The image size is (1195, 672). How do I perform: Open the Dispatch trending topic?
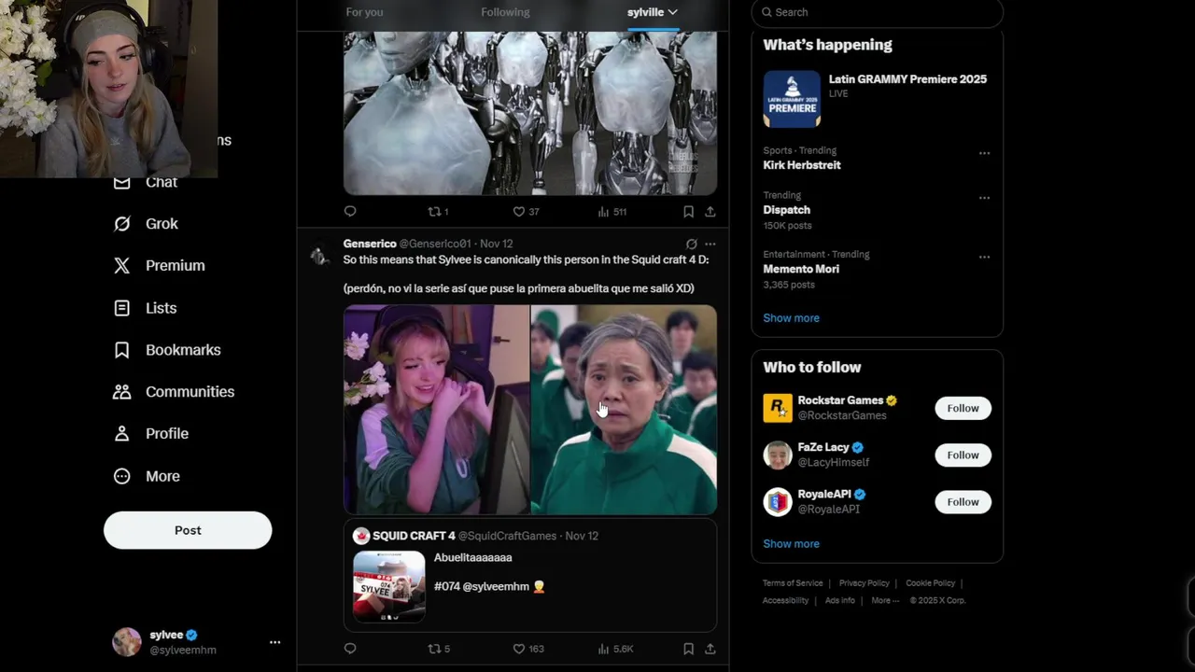tap(786, 210)
